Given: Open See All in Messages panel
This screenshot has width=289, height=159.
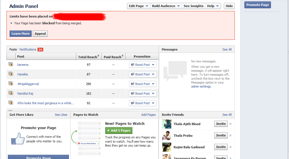Looking at the screenshot, I should (x=227, y=49).
